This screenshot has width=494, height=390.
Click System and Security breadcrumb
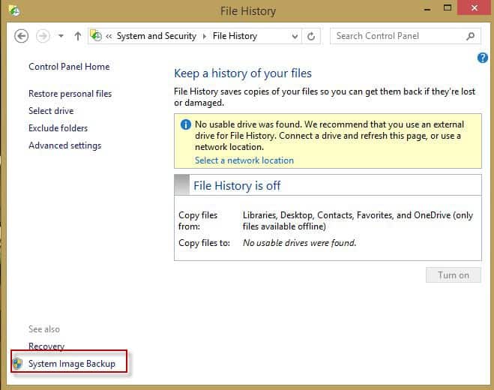[157, 36]
